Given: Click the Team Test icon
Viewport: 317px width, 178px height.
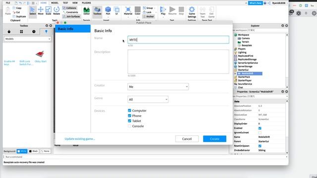Looking at the screenshot, I should [203, 12].
